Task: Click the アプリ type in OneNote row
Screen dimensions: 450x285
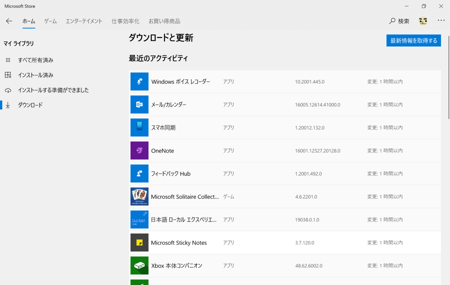Action: click(229, 150)
